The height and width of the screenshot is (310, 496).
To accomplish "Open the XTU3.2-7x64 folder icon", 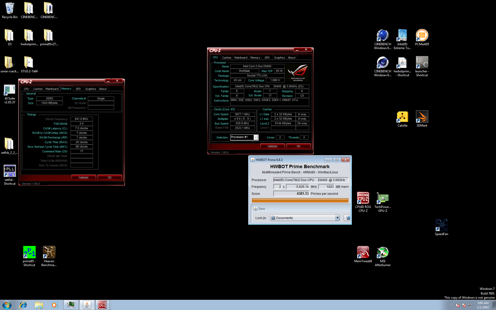I will tap(29, 65).
